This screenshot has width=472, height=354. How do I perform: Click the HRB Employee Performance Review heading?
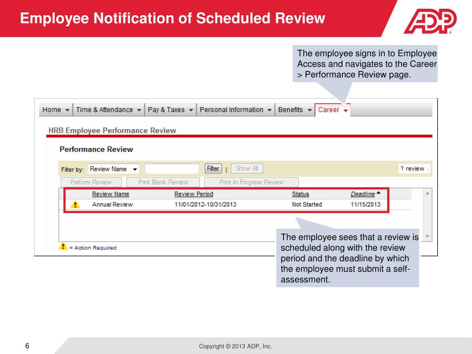[x=112, y=130]
